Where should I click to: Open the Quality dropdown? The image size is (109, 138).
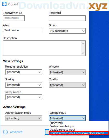pos(67,85)
